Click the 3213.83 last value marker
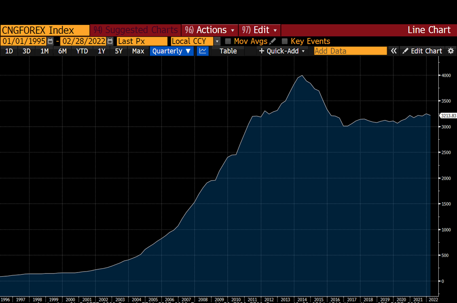Screen dimensions: 457x303 (x=448, y=115)
